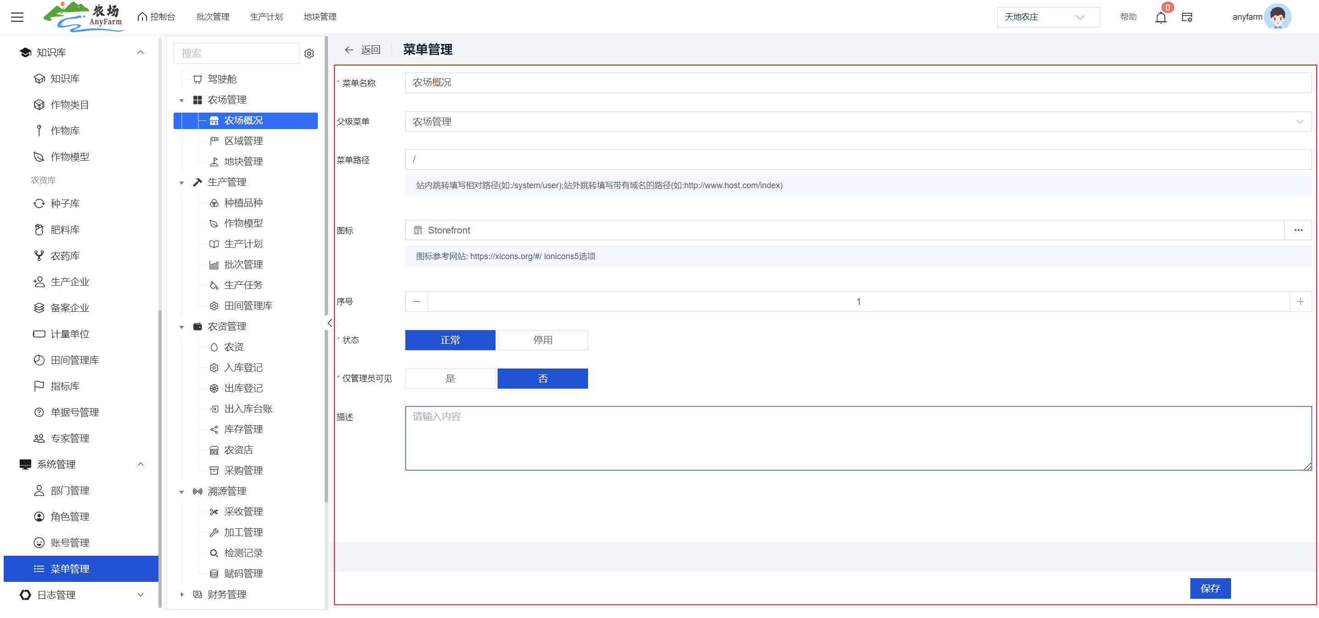
Task: Expand the 财务管理 tree node
Action: pos(182,595)
